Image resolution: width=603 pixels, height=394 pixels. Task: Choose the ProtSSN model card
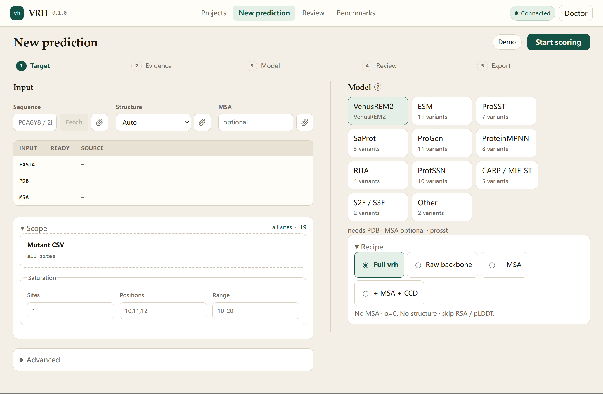(x=442, y=175)
